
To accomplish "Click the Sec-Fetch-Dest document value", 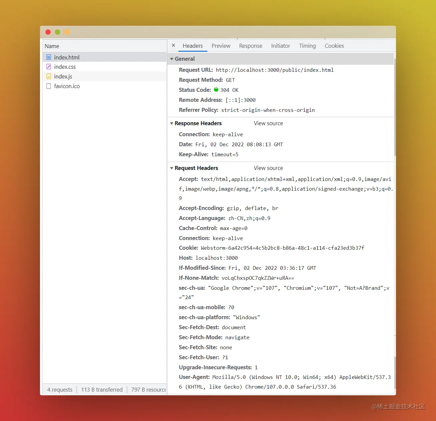I will [234, 327].
